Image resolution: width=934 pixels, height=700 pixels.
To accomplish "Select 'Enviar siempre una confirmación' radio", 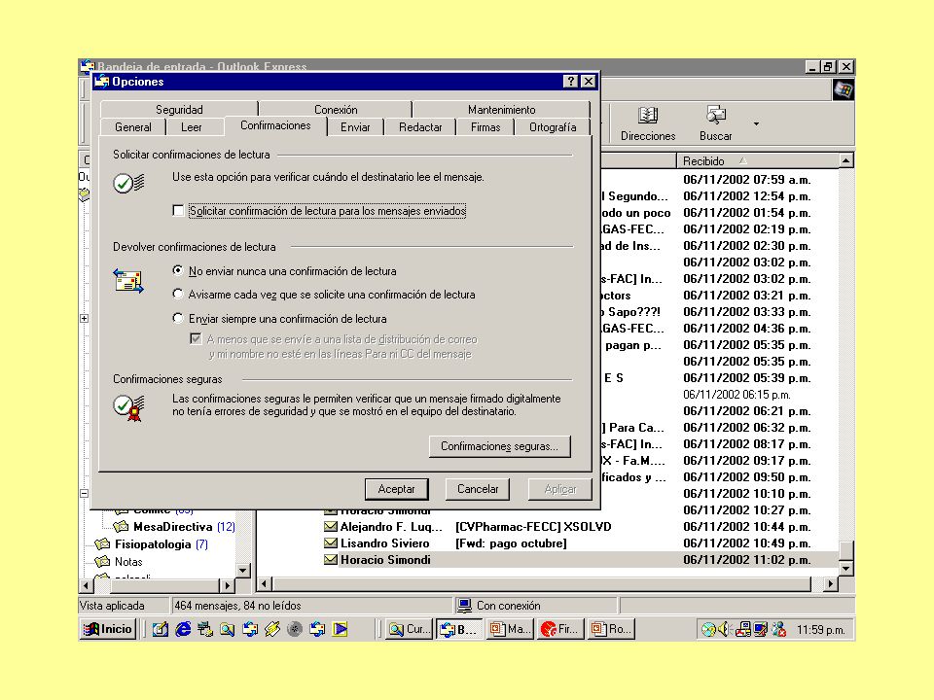I will 177,318.
